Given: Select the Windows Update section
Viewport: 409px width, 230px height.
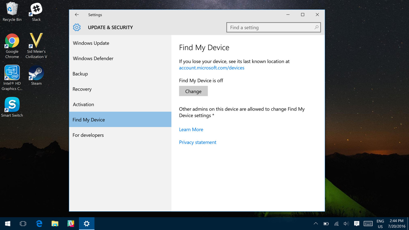Looking at the screenshot, I should tap(91, 43).
